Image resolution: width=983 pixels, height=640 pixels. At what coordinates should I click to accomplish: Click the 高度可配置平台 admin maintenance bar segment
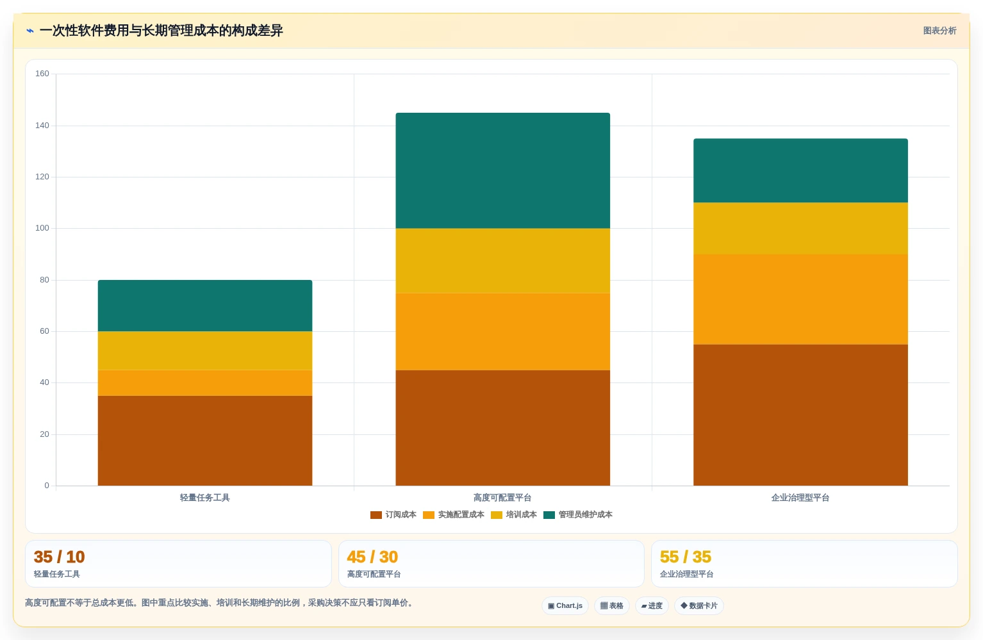(x=503, y=171)
